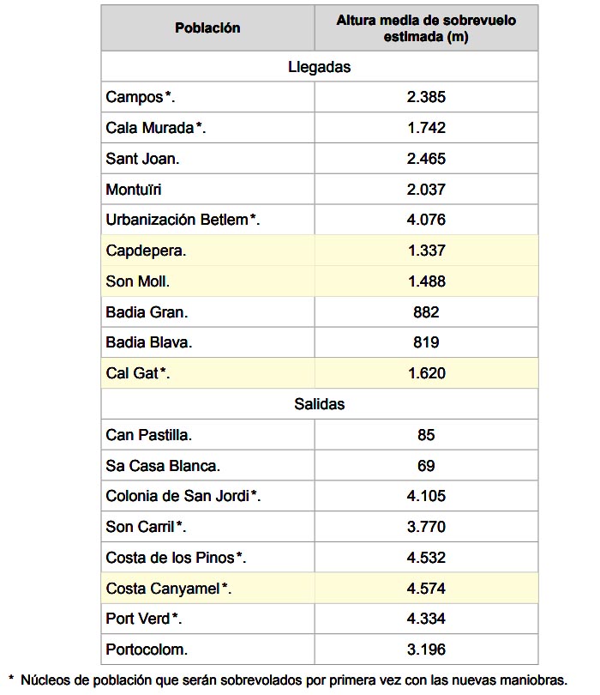Click the asterisk footnote text

(288, 680)
